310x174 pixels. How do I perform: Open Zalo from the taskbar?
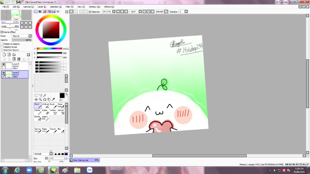pyautogui.click(x=89, y=170)
